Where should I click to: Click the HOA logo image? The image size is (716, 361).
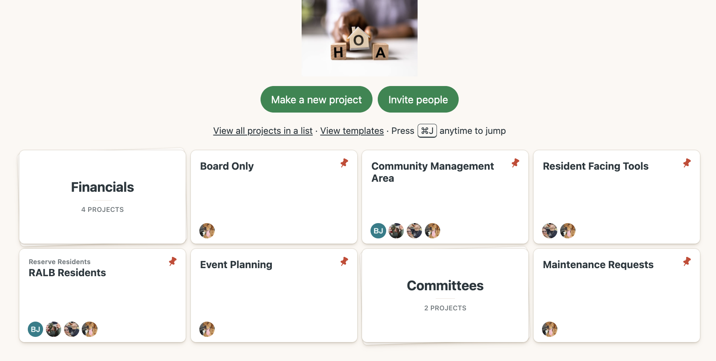pyautogui.click(x=359, y=38)
